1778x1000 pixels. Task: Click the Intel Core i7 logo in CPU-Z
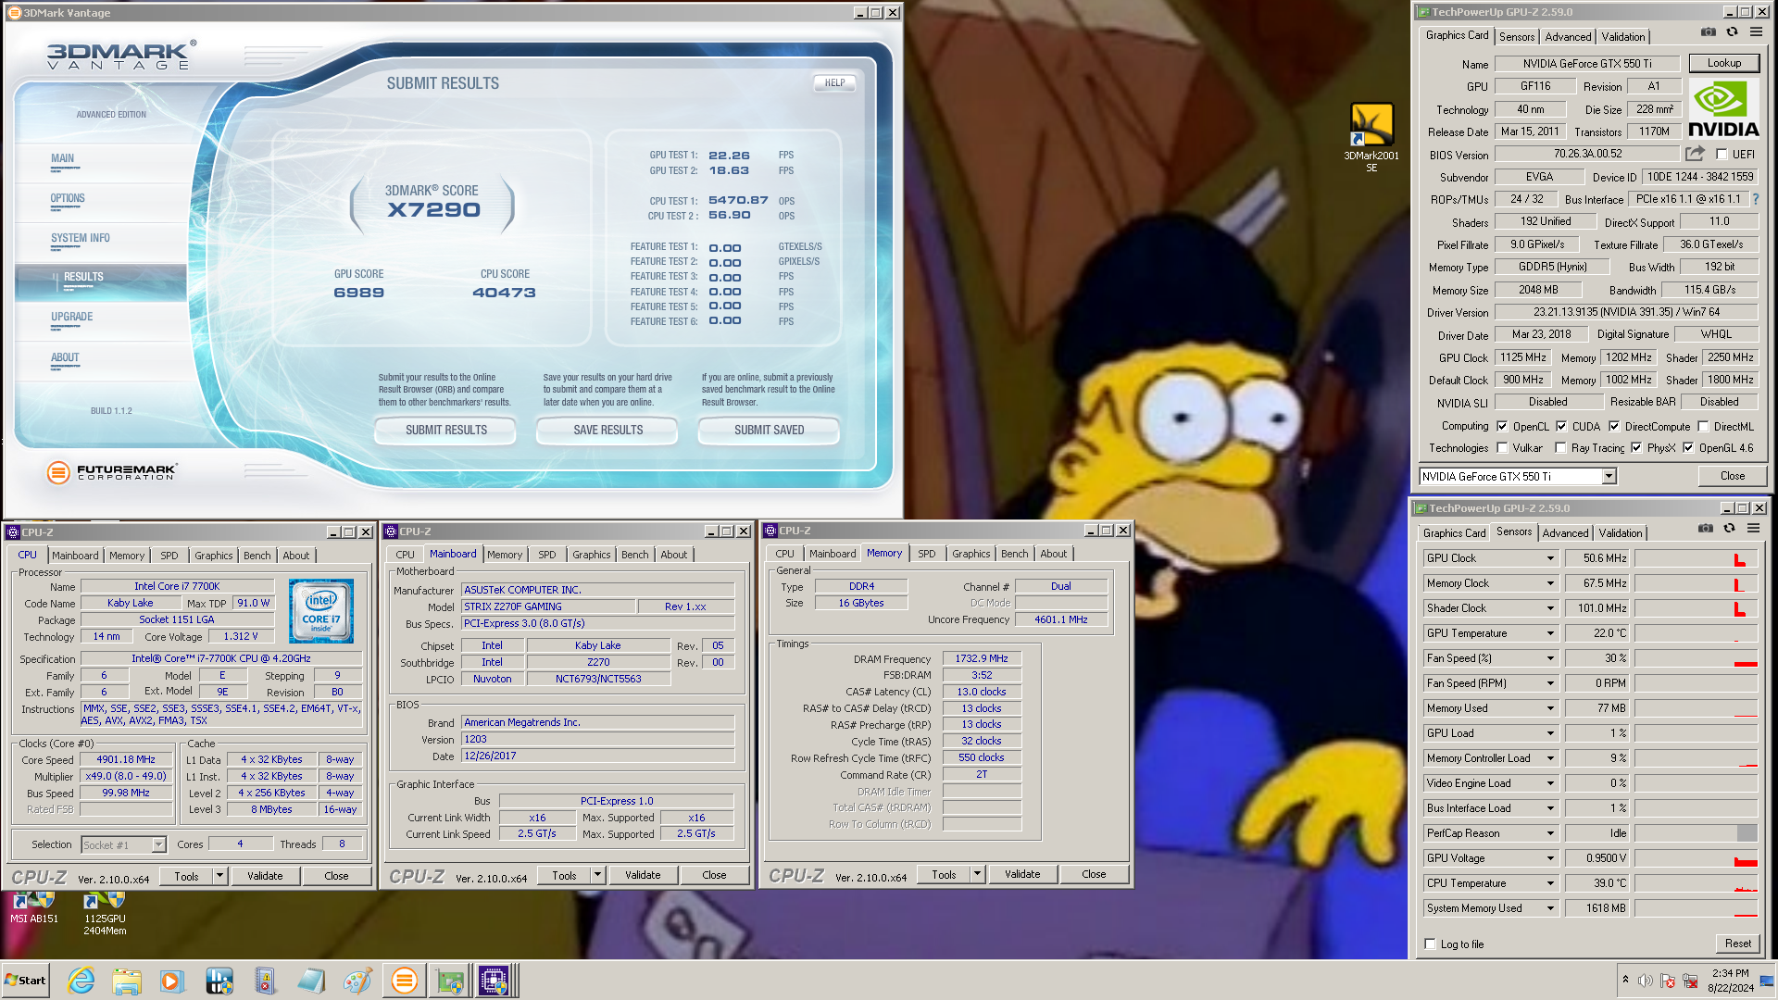(321, 611)
